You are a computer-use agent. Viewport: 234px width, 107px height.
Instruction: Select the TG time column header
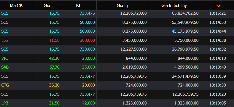coord(218,6)
